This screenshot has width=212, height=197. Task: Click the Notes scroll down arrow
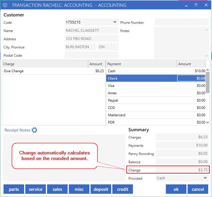point(207,56)
